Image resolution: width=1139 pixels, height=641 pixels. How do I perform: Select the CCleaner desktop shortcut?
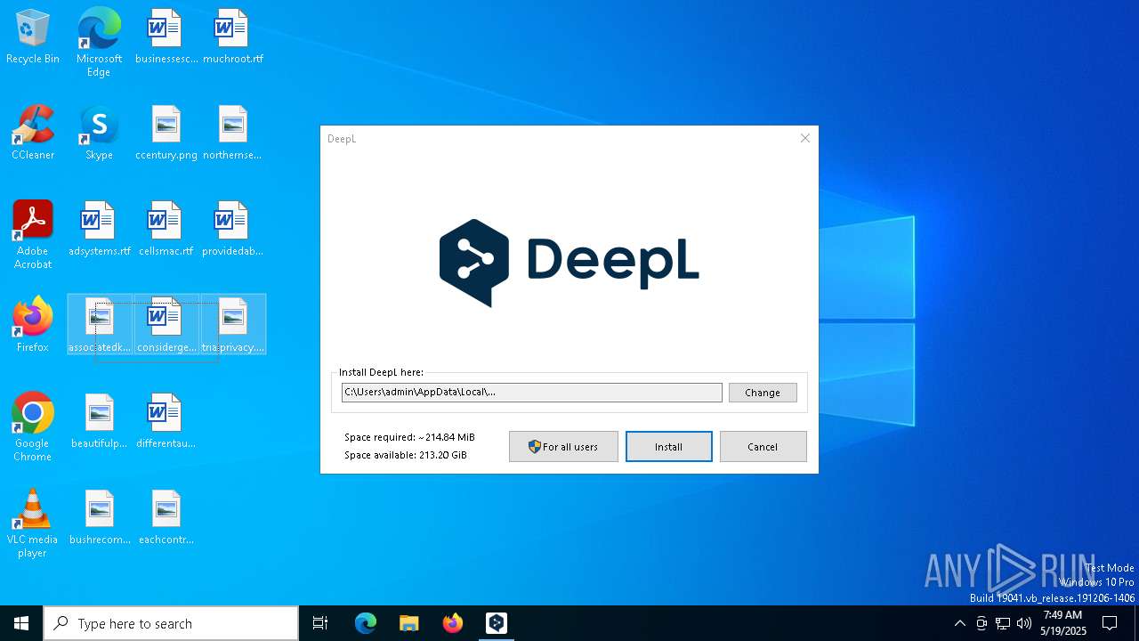33,134
